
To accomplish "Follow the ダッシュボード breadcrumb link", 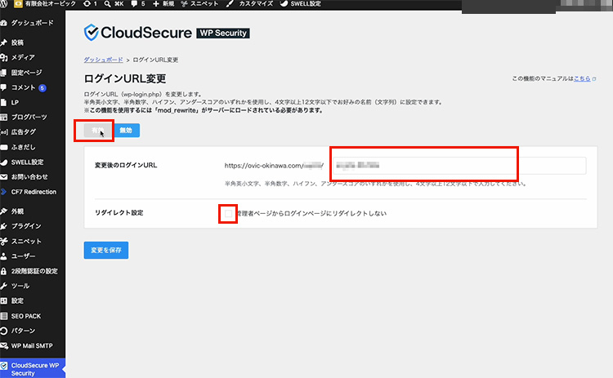I will pyautogui.click(x=103, y=60).
